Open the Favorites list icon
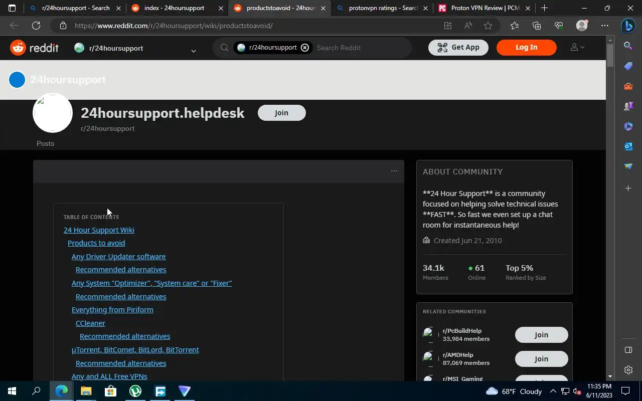642x401 pixels. 515,26
